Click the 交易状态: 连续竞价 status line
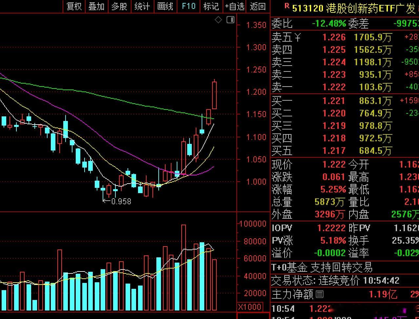The width and height of the screenshot is (419, 319). (335, 281)
